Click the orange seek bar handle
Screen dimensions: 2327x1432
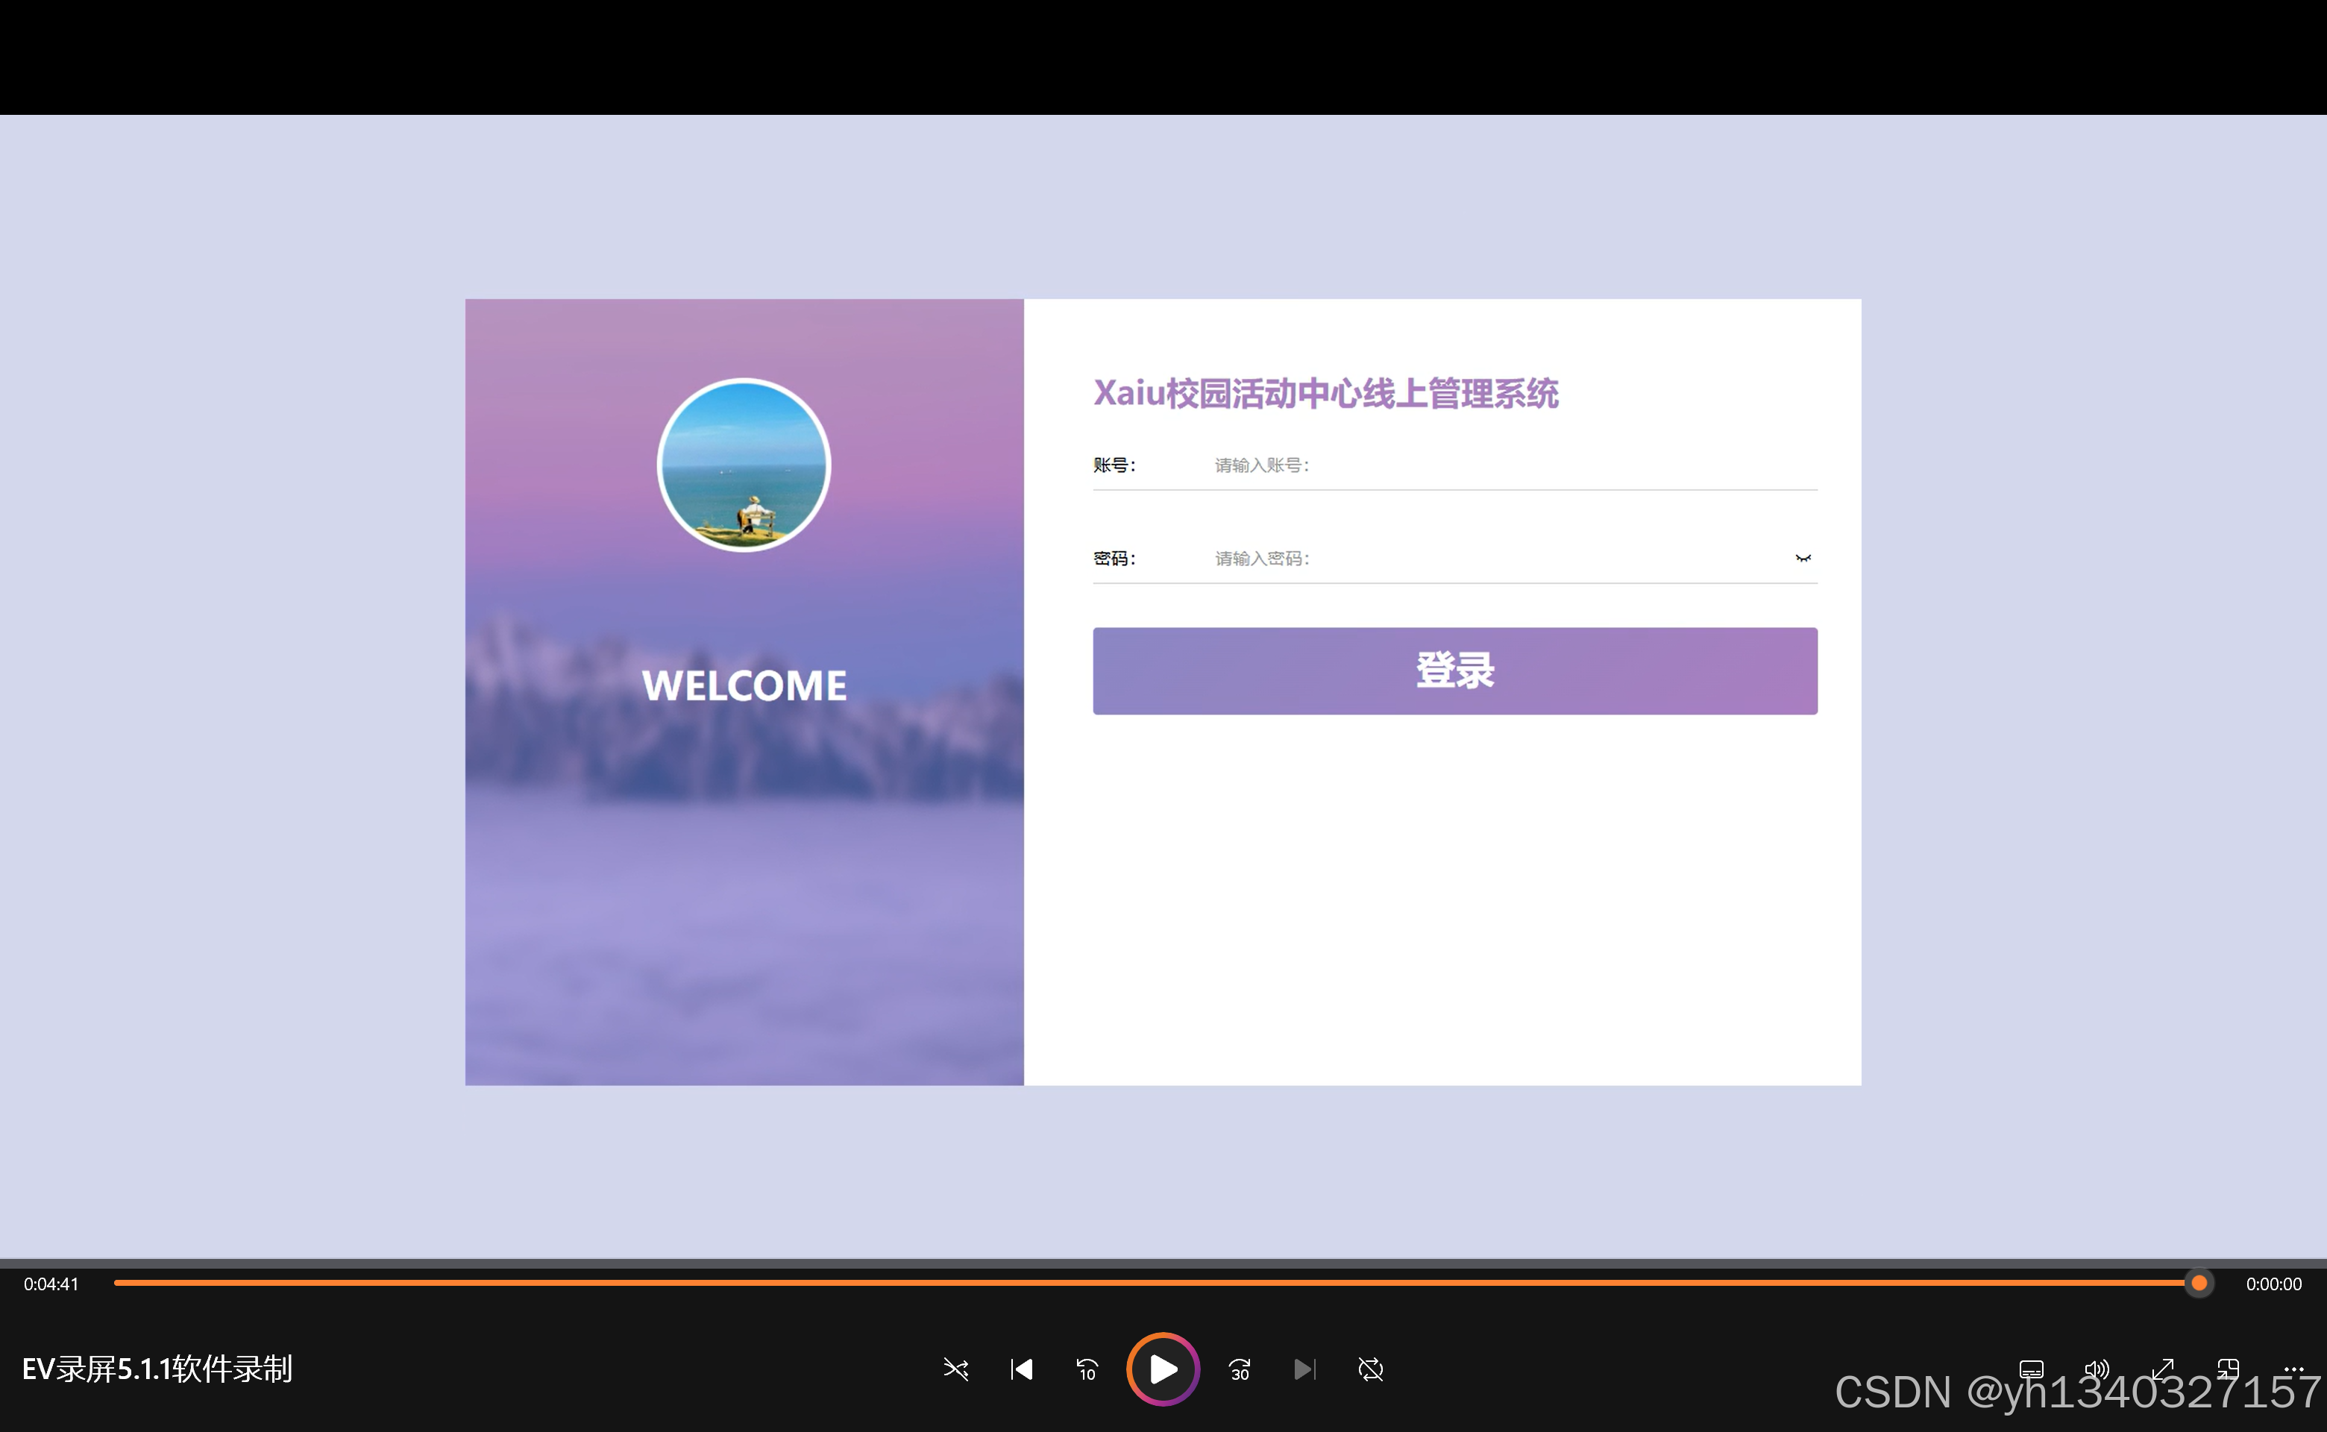coord(2199,1284)
